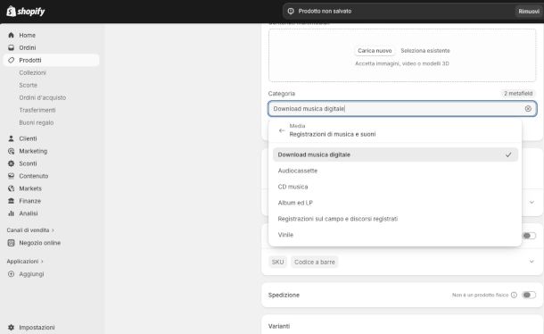Expand Canali di vendita chevron
Screen dimensions: 544x334
click(54, 230)
